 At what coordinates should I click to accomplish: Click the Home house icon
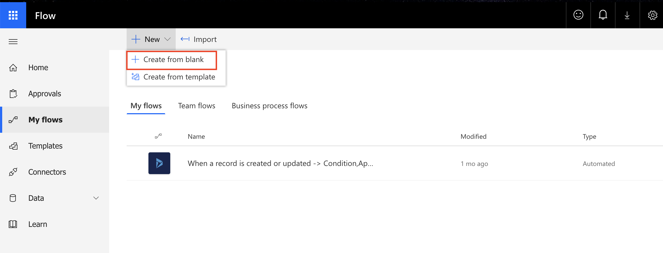(x=13, y=67)
